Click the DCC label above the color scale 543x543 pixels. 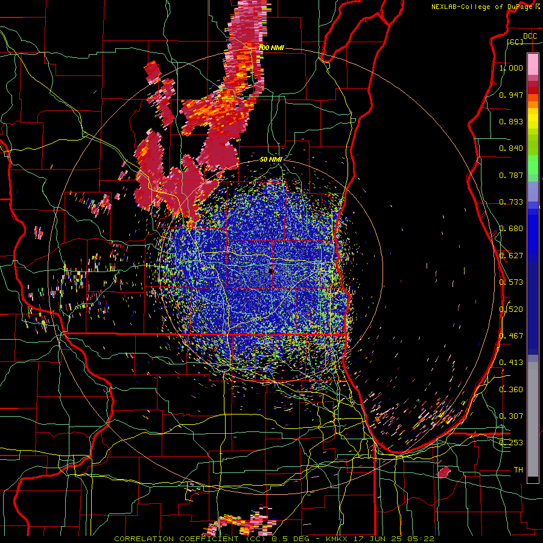530,36
